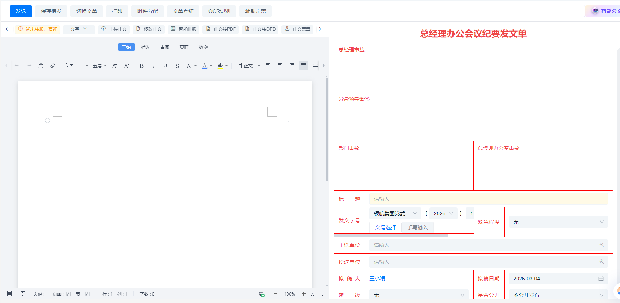The image size is (620, 303).
Task: Toggle italic formatting
Action: [x=154, y=66]
